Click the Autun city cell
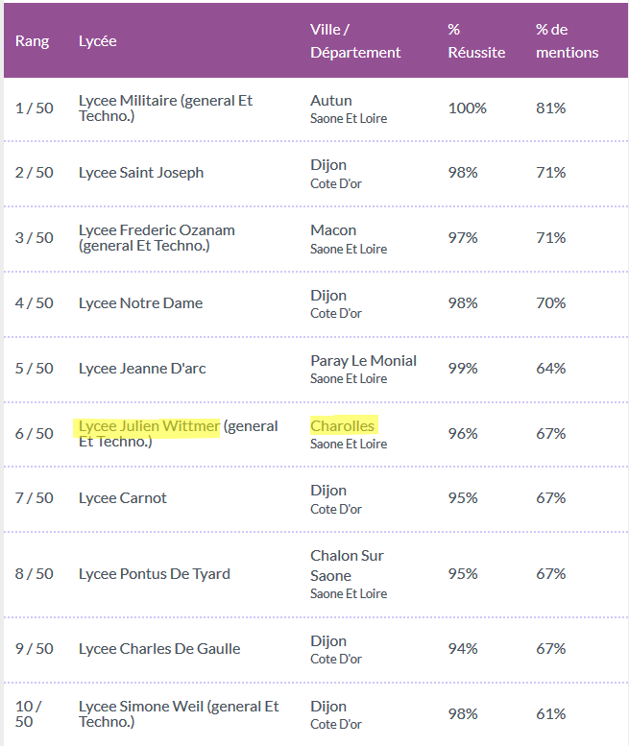 [x=331, y=101]
